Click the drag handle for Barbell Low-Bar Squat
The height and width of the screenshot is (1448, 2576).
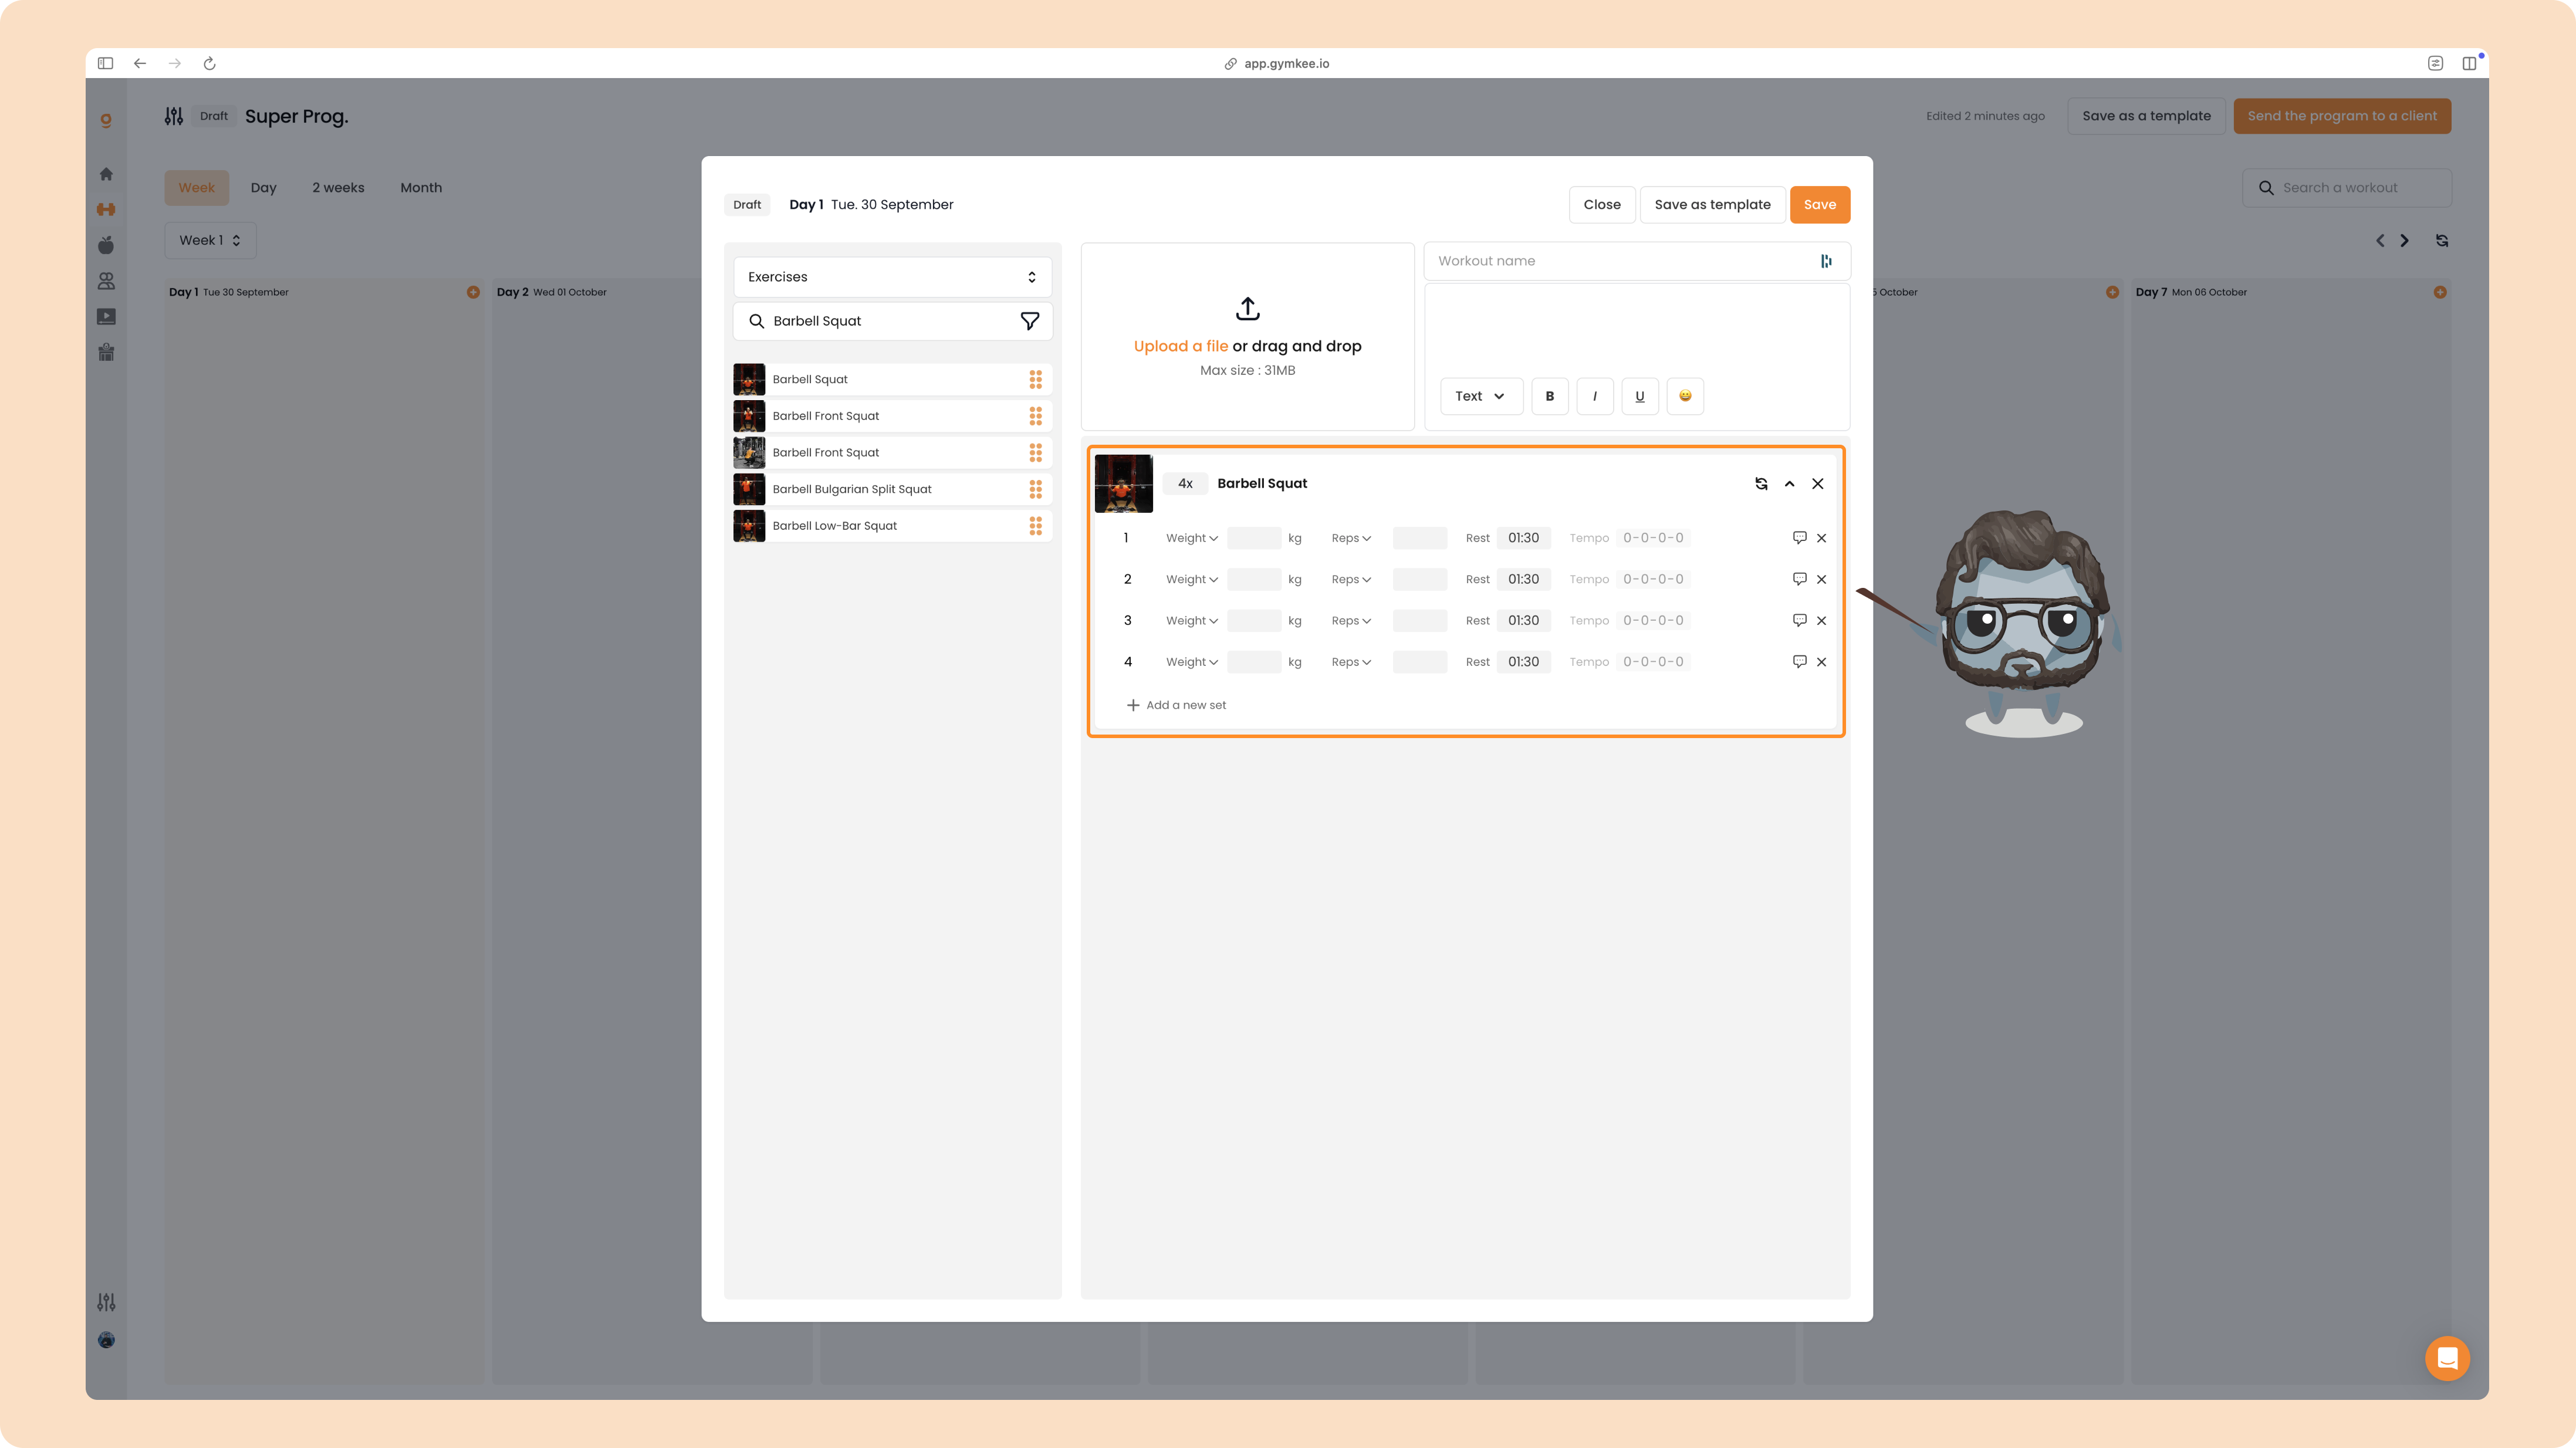[1035, 526]
